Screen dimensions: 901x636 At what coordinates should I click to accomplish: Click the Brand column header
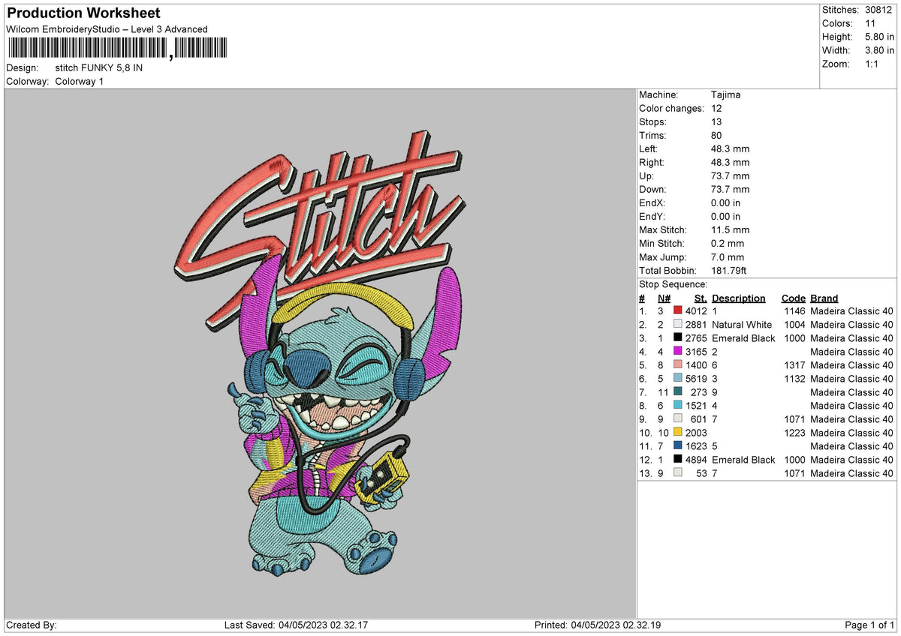pyautogui.click(x=824, y=298)
